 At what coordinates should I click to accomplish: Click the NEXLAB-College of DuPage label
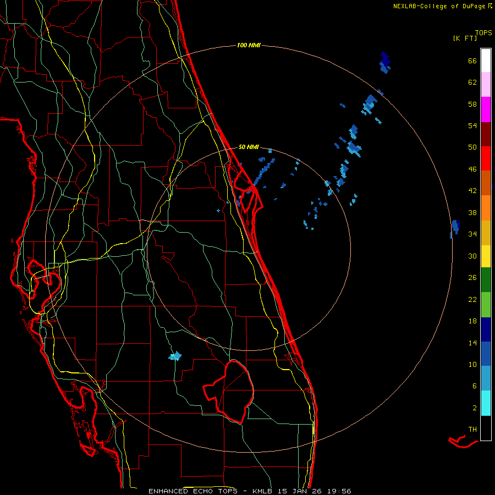click(442, 6)
